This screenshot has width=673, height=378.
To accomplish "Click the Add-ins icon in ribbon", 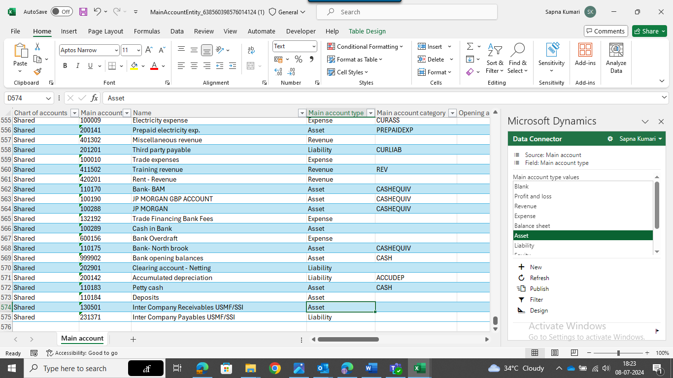I will pyautogui.click(x=585, y=55).
